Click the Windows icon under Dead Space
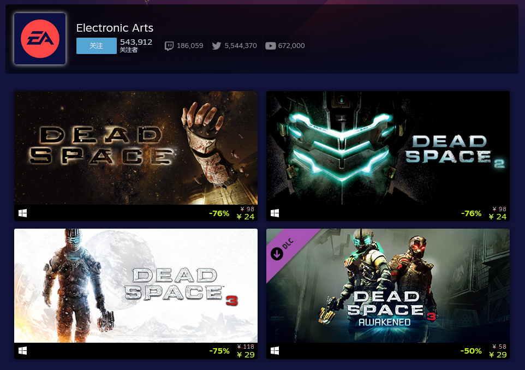The image size is (525, 370). pos(23,213)
